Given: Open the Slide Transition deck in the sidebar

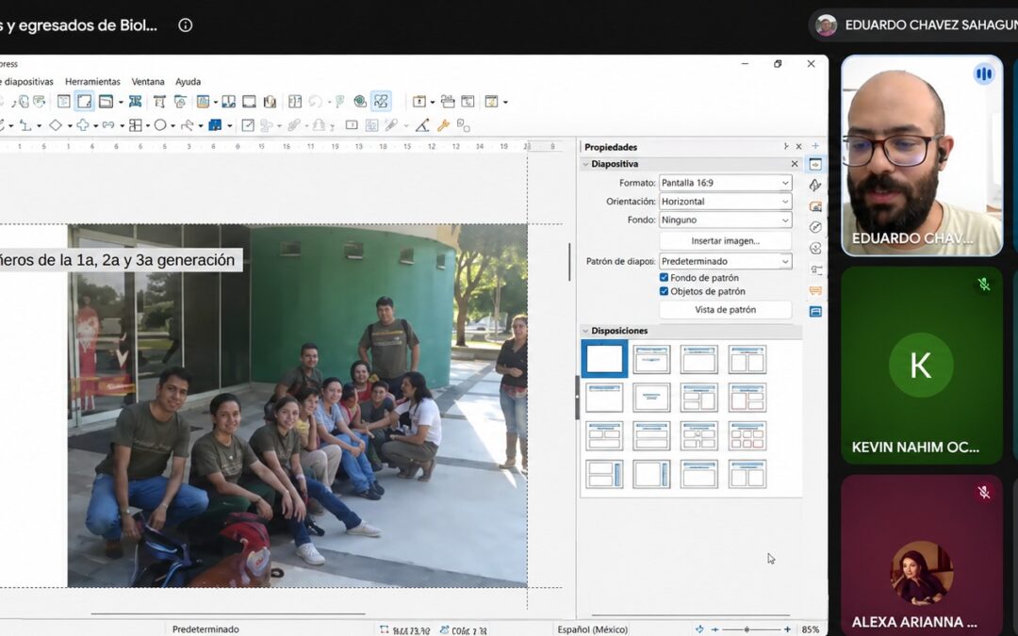Looking at the screenshot, I should coord(815,269).
